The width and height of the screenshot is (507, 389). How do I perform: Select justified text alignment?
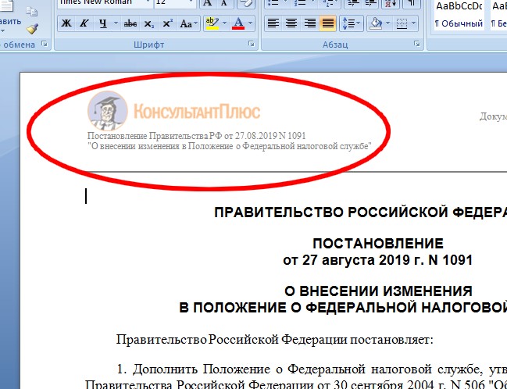tap(328, 23)
